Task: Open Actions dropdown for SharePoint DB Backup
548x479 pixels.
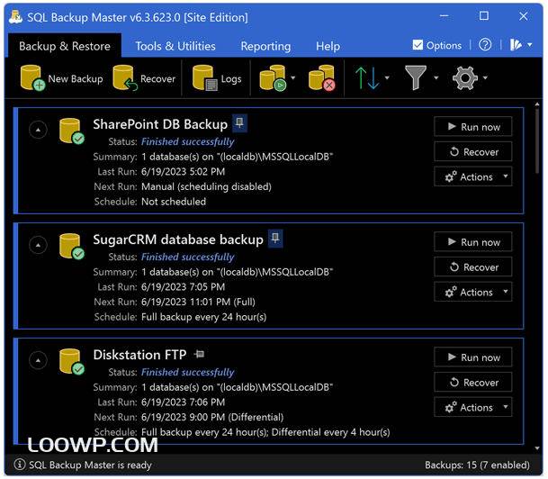Action: [x=473, y=176]
